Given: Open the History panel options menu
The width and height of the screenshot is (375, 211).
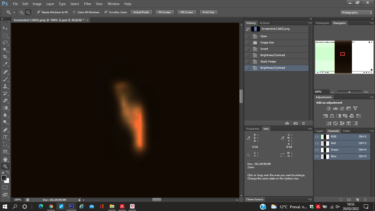Looking at the screenshot, I should [x=310, y=23].
